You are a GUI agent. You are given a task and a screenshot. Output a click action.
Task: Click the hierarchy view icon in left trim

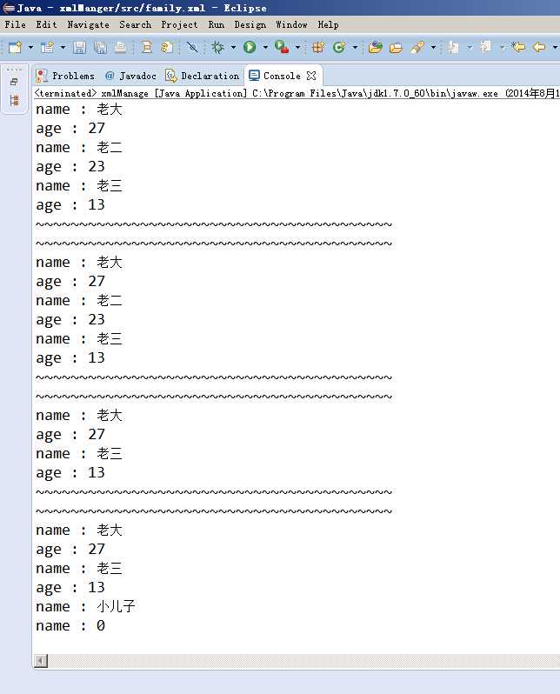tap(15, 101)
